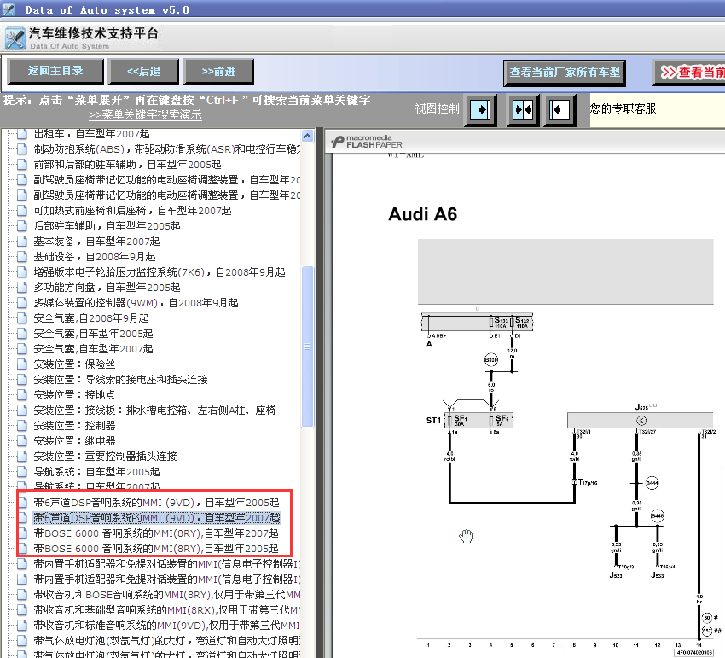Click document icon beside 基础设备 entry
The image size is (725, 658).
[21, 256]
